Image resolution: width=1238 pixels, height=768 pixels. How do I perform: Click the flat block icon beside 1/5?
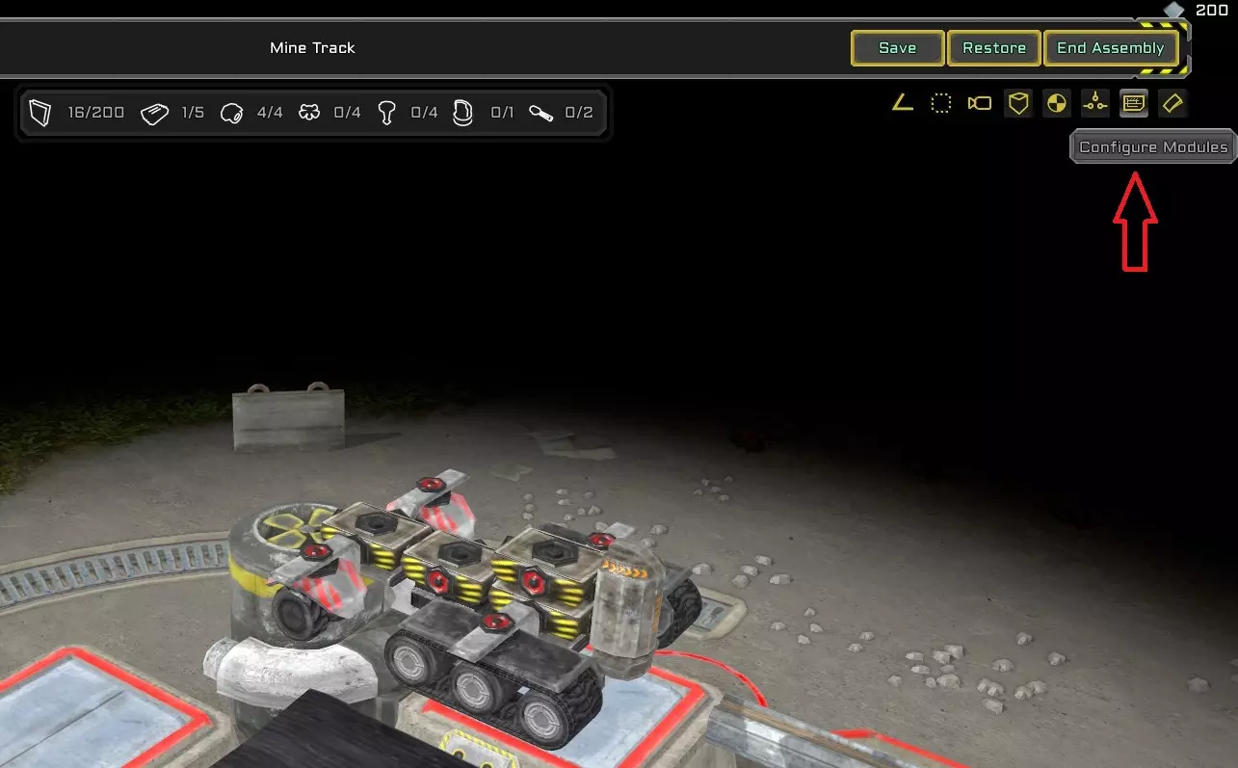point(155,114)
